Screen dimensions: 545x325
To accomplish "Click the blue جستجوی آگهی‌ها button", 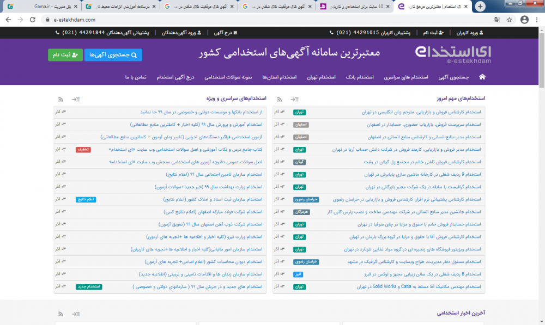I will [x=113, y=55].
